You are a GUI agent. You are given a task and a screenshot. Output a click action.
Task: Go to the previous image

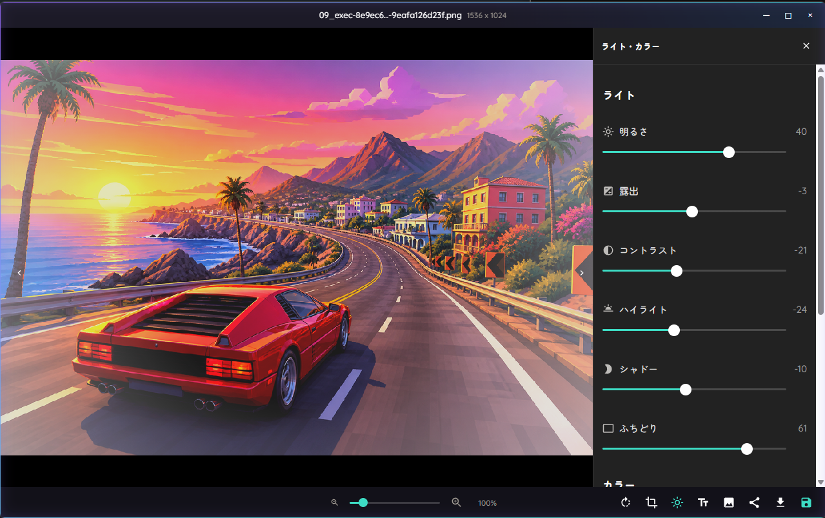[19, 273]
